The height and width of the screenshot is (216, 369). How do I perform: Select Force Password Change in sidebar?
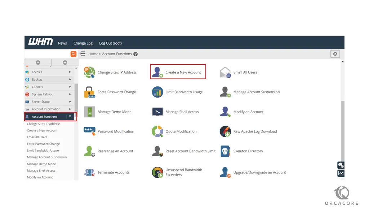(43, 144)
